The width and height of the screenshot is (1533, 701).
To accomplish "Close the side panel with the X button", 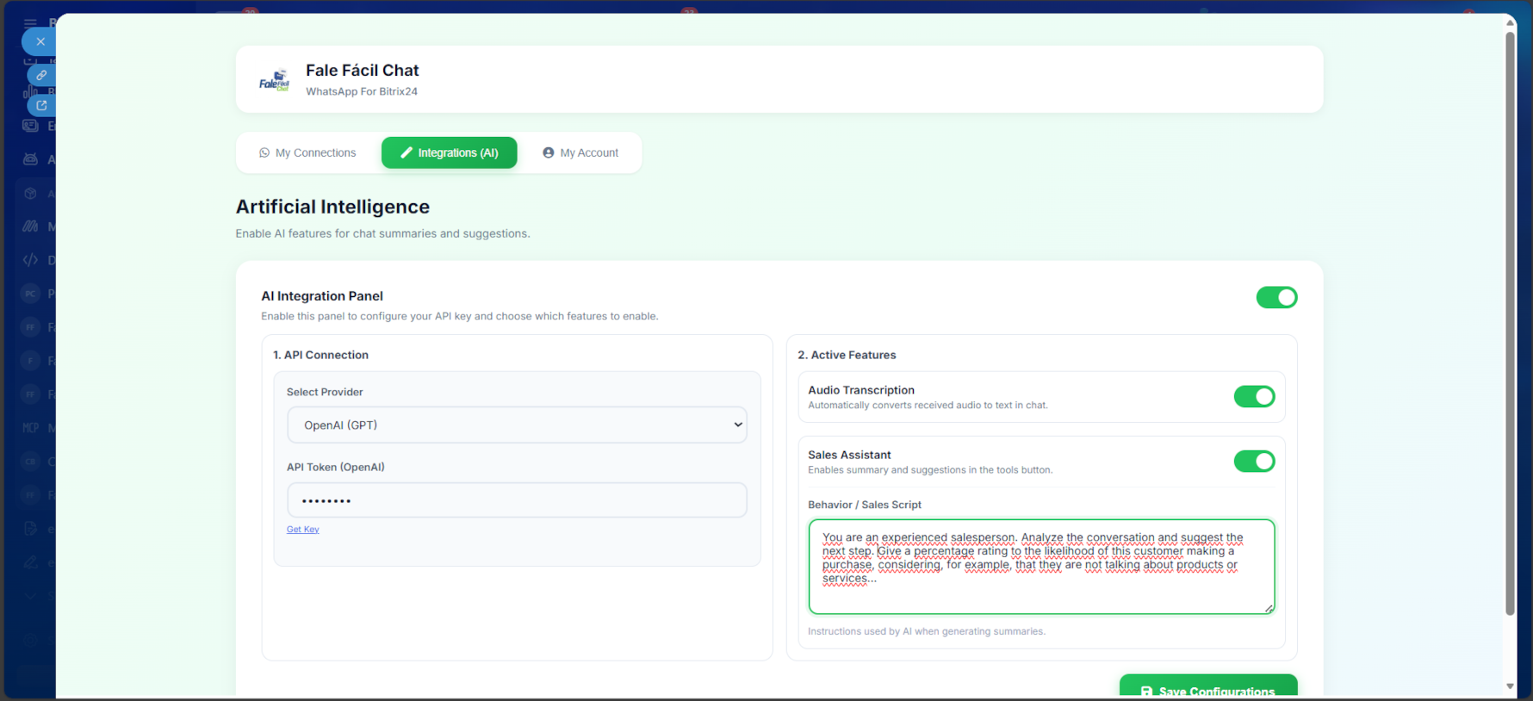I will pos(40,41).
